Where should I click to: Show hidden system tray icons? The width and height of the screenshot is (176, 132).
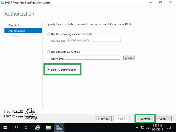pyautogui.click(x=137, y=128)
